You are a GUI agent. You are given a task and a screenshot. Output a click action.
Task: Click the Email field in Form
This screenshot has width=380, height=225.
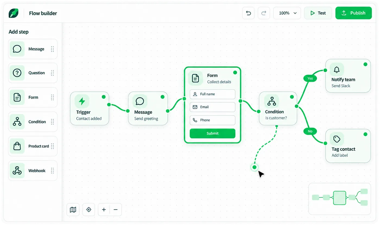212,107
